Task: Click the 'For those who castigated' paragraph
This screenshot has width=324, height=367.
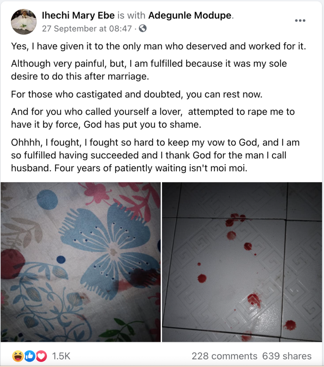Action: [x=137, y=95]
